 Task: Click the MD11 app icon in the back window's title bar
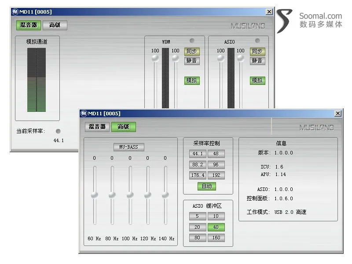(x=15, y=12)
